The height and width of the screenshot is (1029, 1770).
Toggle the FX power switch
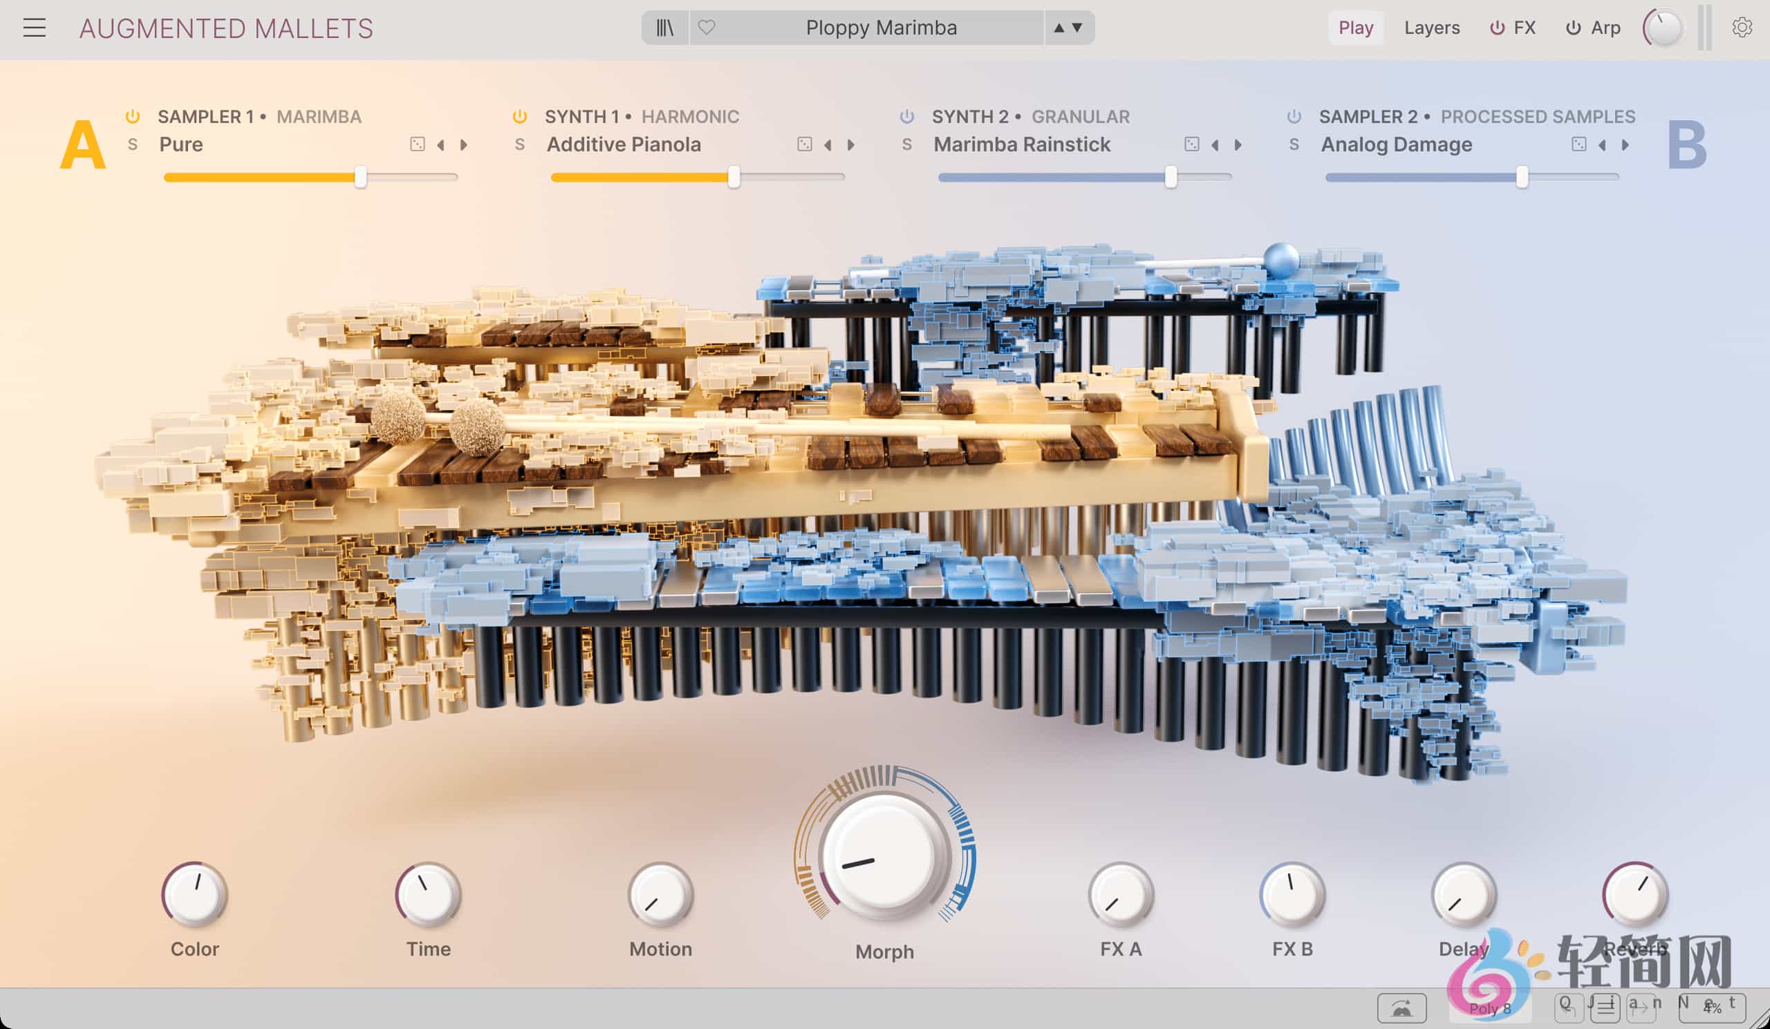point(1497,28)
